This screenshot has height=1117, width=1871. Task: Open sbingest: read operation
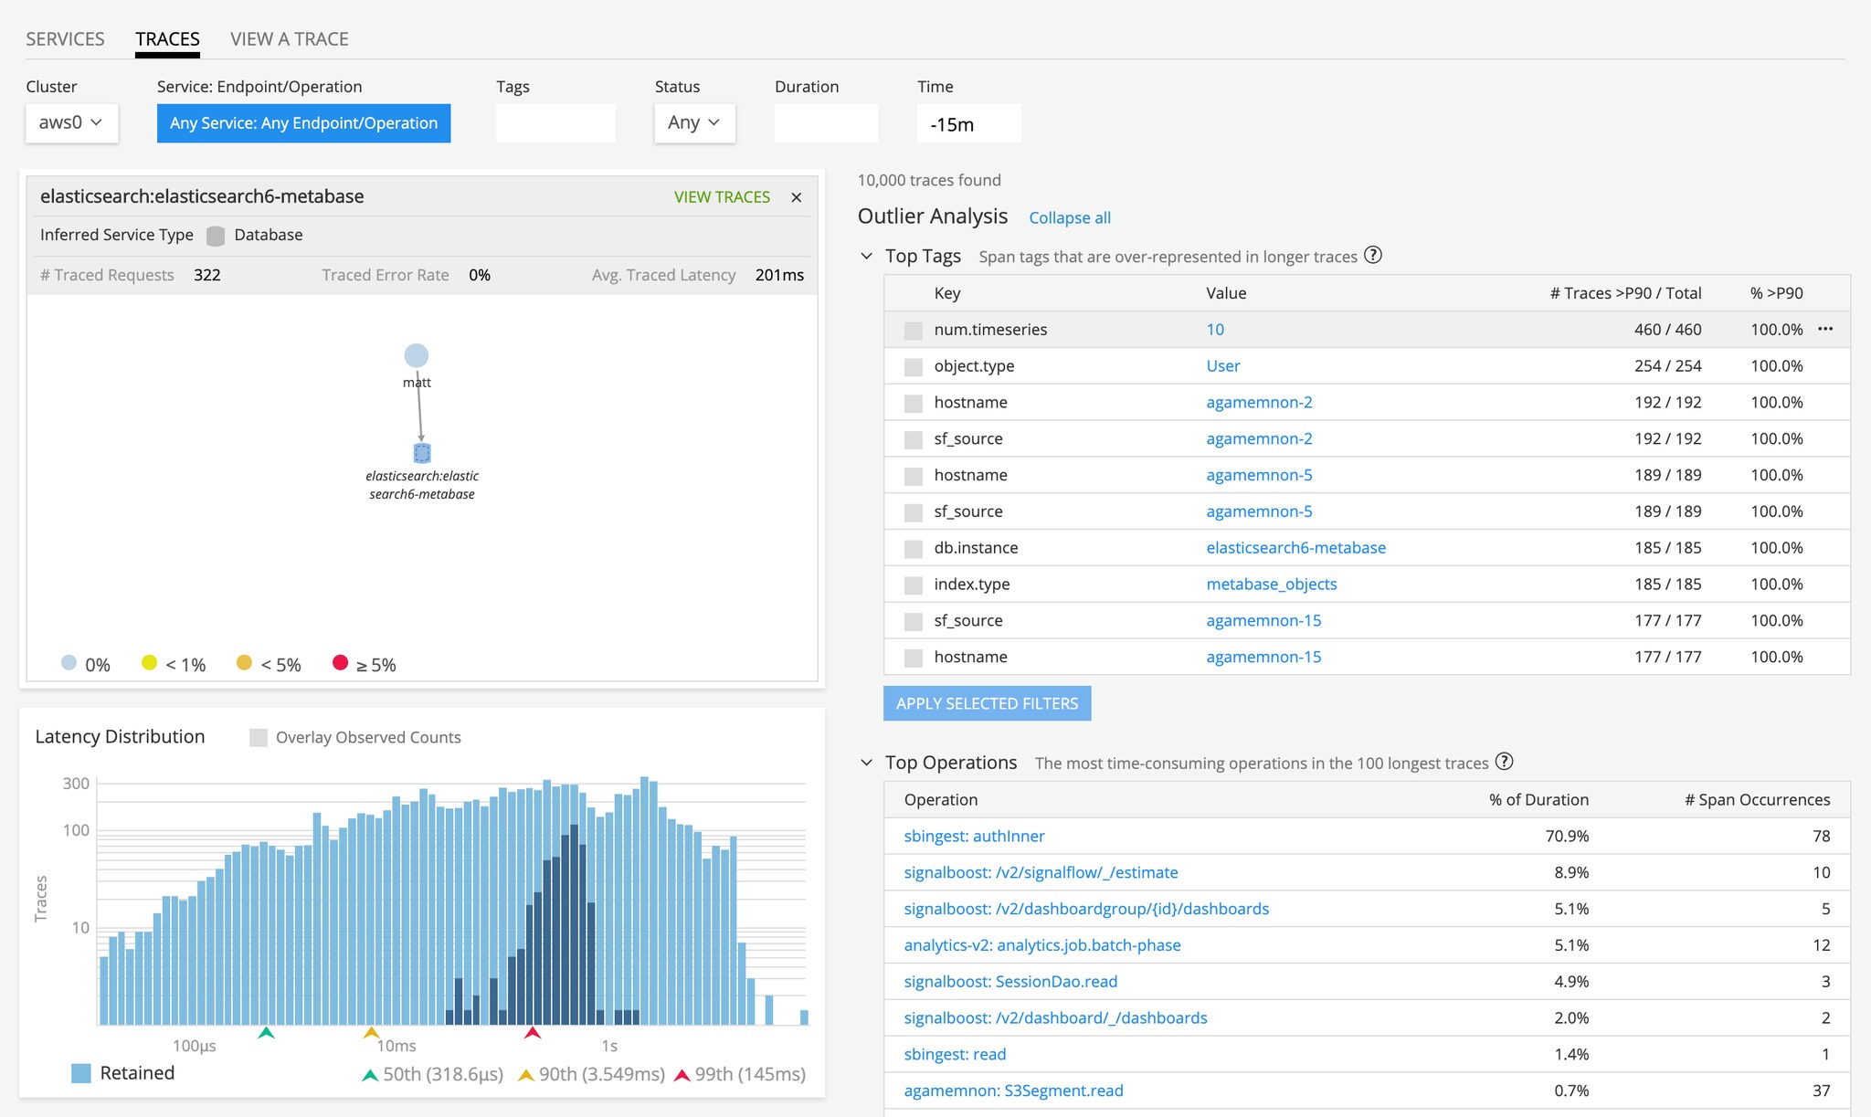click(x=955, y=1054)
